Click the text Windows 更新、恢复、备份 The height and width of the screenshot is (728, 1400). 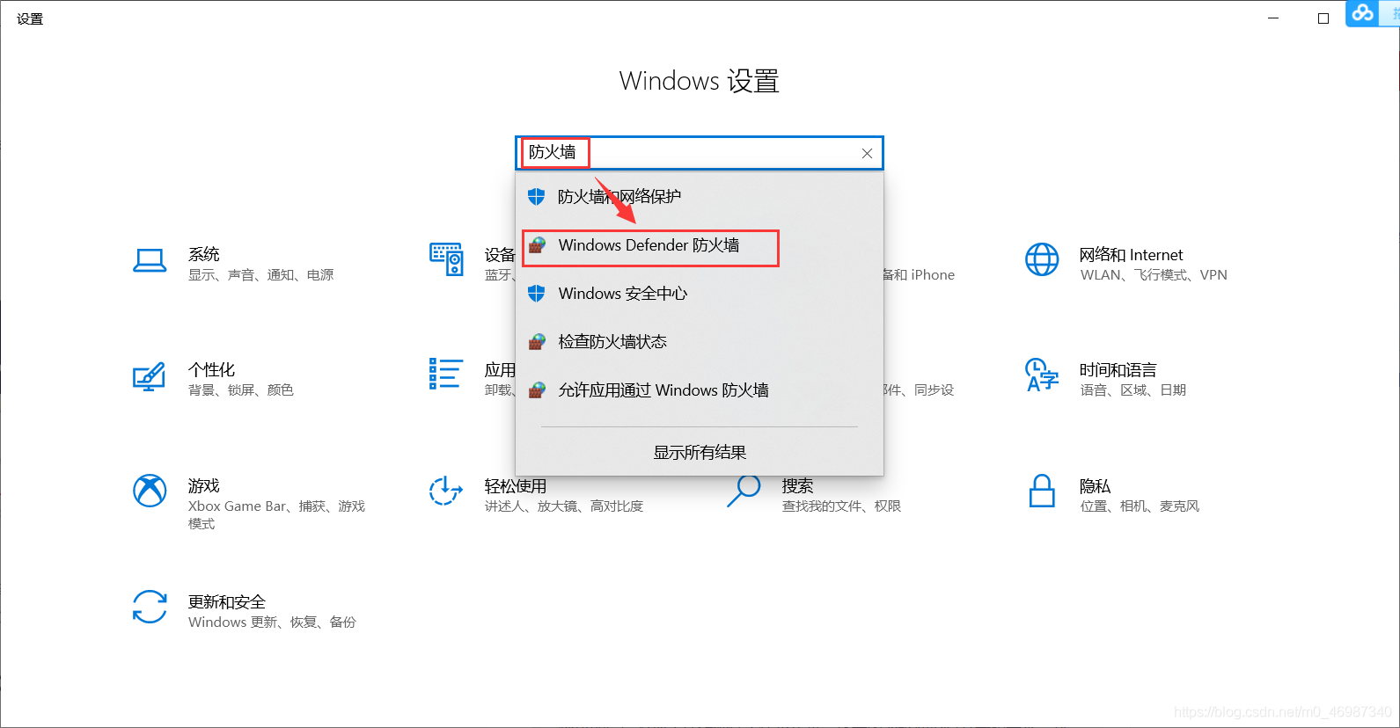(272, 622)
